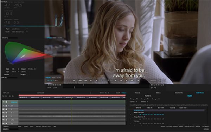Open the gamut scope Style dropdown

[15, 69]
